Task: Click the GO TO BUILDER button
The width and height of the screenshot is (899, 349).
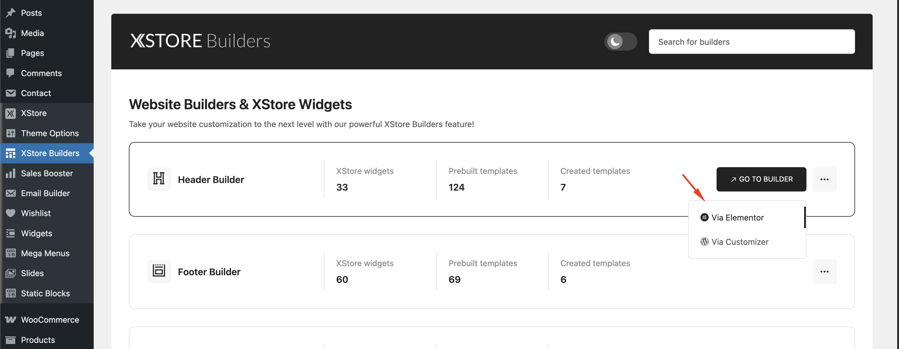Action: click(x=761, y=179)
